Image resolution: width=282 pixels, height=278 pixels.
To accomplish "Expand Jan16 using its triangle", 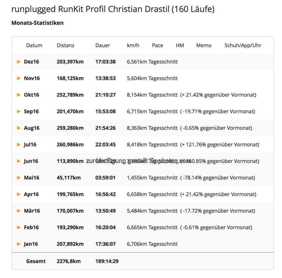I will coord(19,244).
